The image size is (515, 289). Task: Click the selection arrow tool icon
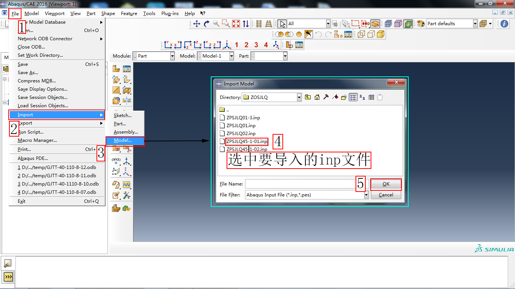pyautogui.click(x=282, y=24)
